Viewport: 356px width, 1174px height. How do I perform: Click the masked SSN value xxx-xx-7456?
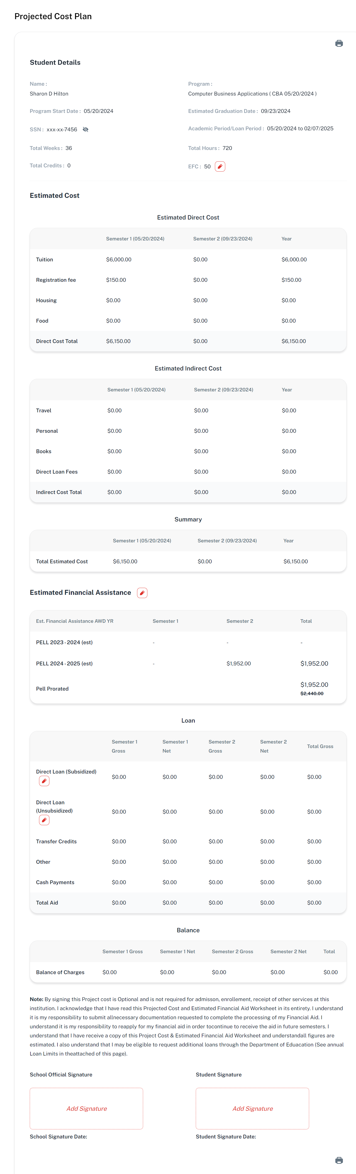[62, 130]
